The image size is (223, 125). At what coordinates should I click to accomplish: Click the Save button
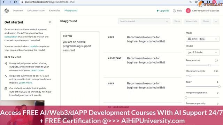(177, 21)
